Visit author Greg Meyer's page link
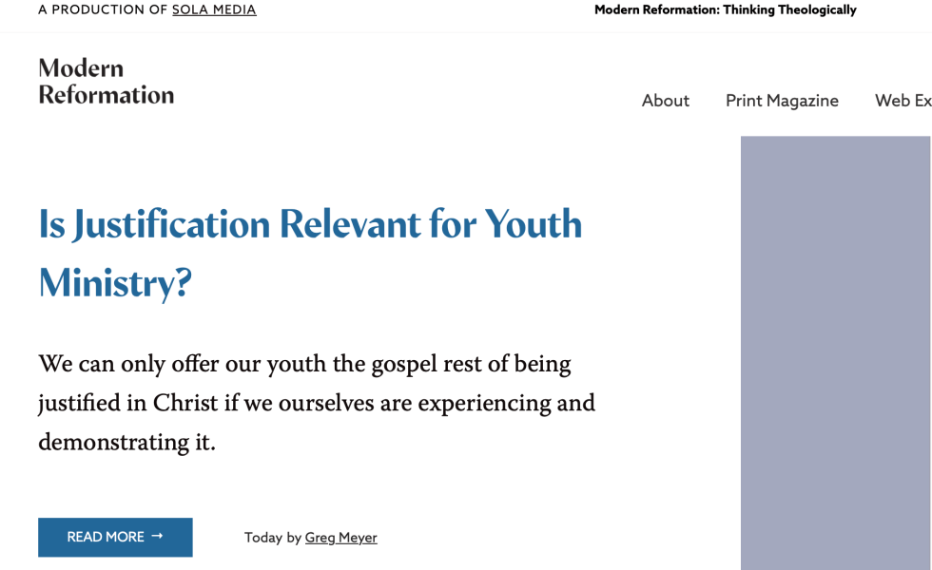 tap(340, 538)
